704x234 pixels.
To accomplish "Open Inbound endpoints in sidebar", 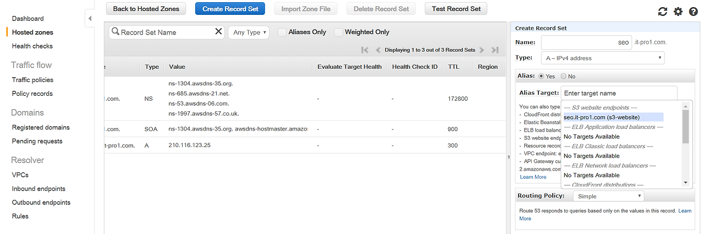I will pyautogui.click(x=38, y=188).
